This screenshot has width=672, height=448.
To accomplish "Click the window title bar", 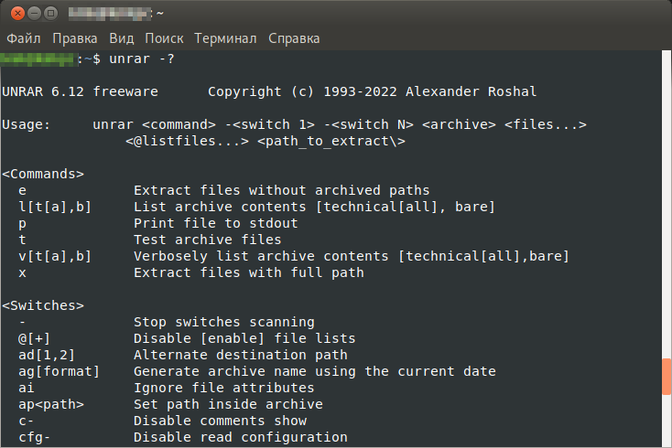I will coord(366,14).
